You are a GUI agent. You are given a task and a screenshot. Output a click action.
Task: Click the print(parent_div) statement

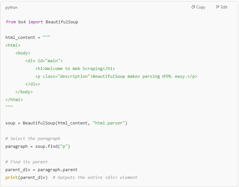[27, 178]
